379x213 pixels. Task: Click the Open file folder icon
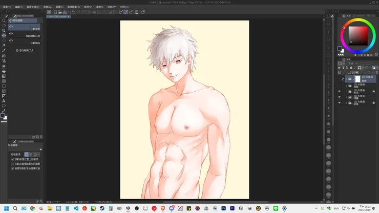60,12
